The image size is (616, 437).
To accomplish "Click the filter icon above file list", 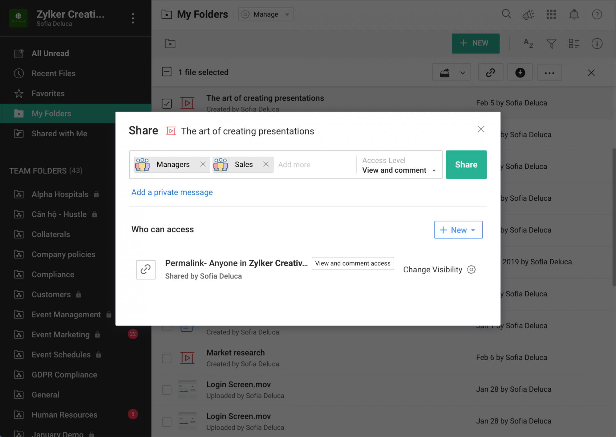I will click(551, 44).
